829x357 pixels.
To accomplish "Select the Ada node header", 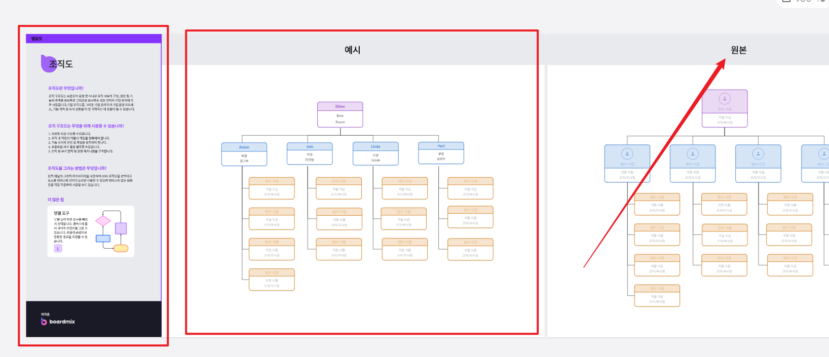I will coord(310,146).
